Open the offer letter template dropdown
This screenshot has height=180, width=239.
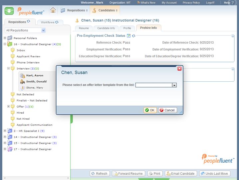[x=174, y=85]
